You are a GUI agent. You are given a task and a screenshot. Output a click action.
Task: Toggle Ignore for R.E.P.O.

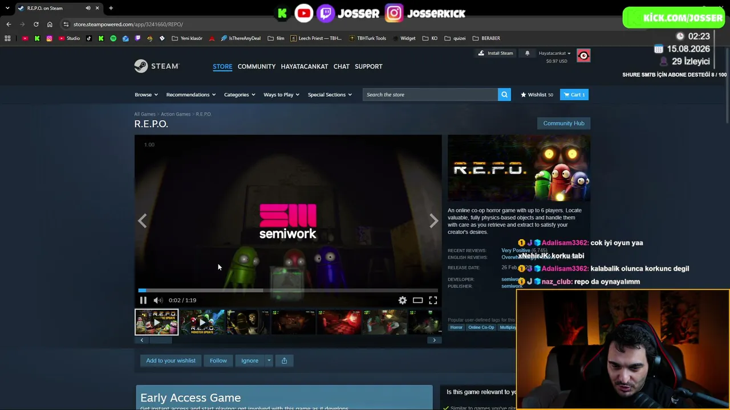click(x=250, y=360)
